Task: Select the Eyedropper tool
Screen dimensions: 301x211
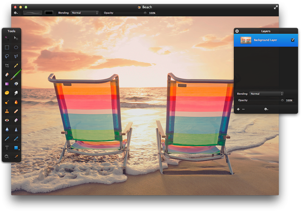Action: click(16, 157)
